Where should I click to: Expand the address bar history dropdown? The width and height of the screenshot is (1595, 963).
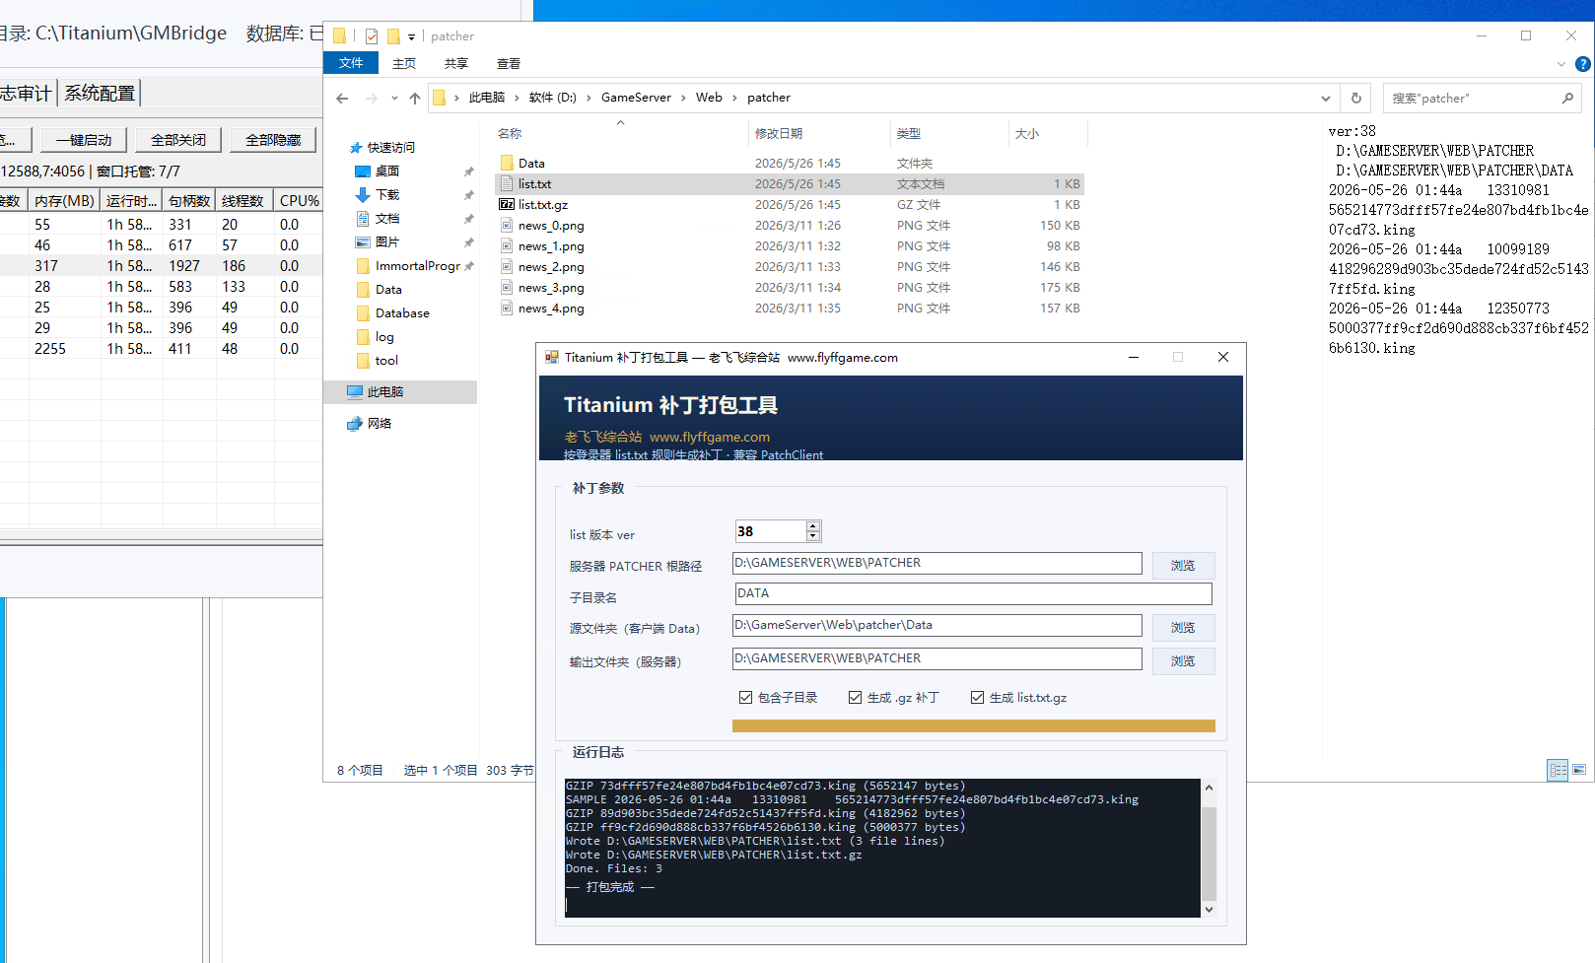click(x=1326, y=98)
